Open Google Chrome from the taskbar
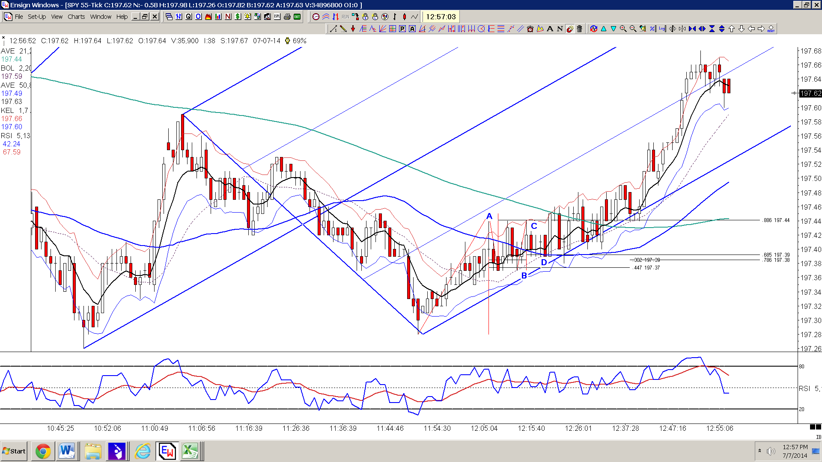Screen dimensions: 822x462 click(43, 451)
